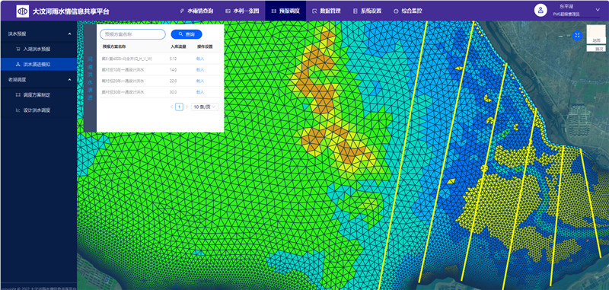Click the platform logo icon
Screen dimensions: 609x290
[x=22, y=11]
